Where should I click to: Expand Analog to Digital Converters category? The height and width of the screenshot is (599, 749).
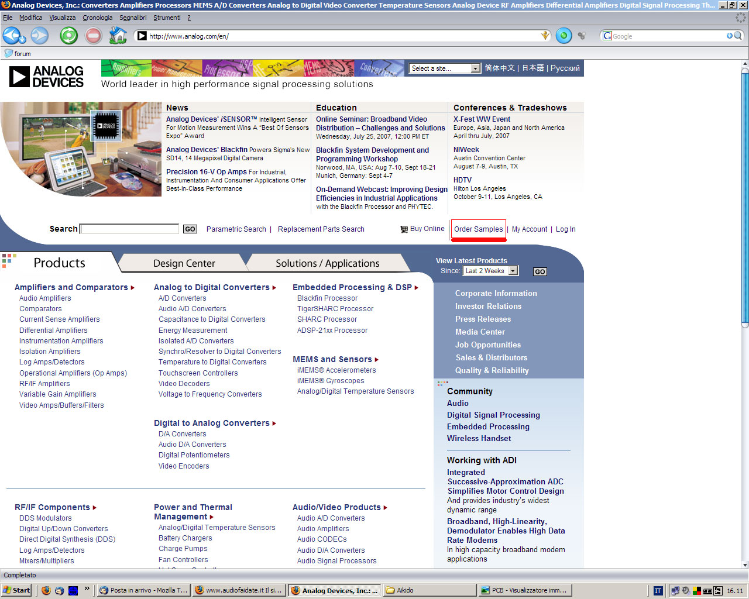pyautogui.click(x=274, y=288)
